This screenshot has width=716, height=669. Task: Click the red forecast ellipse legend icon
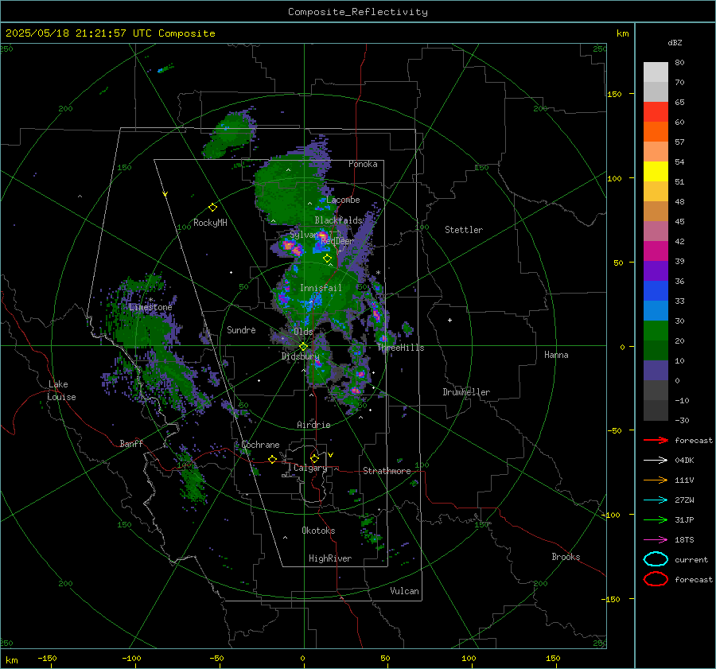pyautogui.click(x=656, y=579)
